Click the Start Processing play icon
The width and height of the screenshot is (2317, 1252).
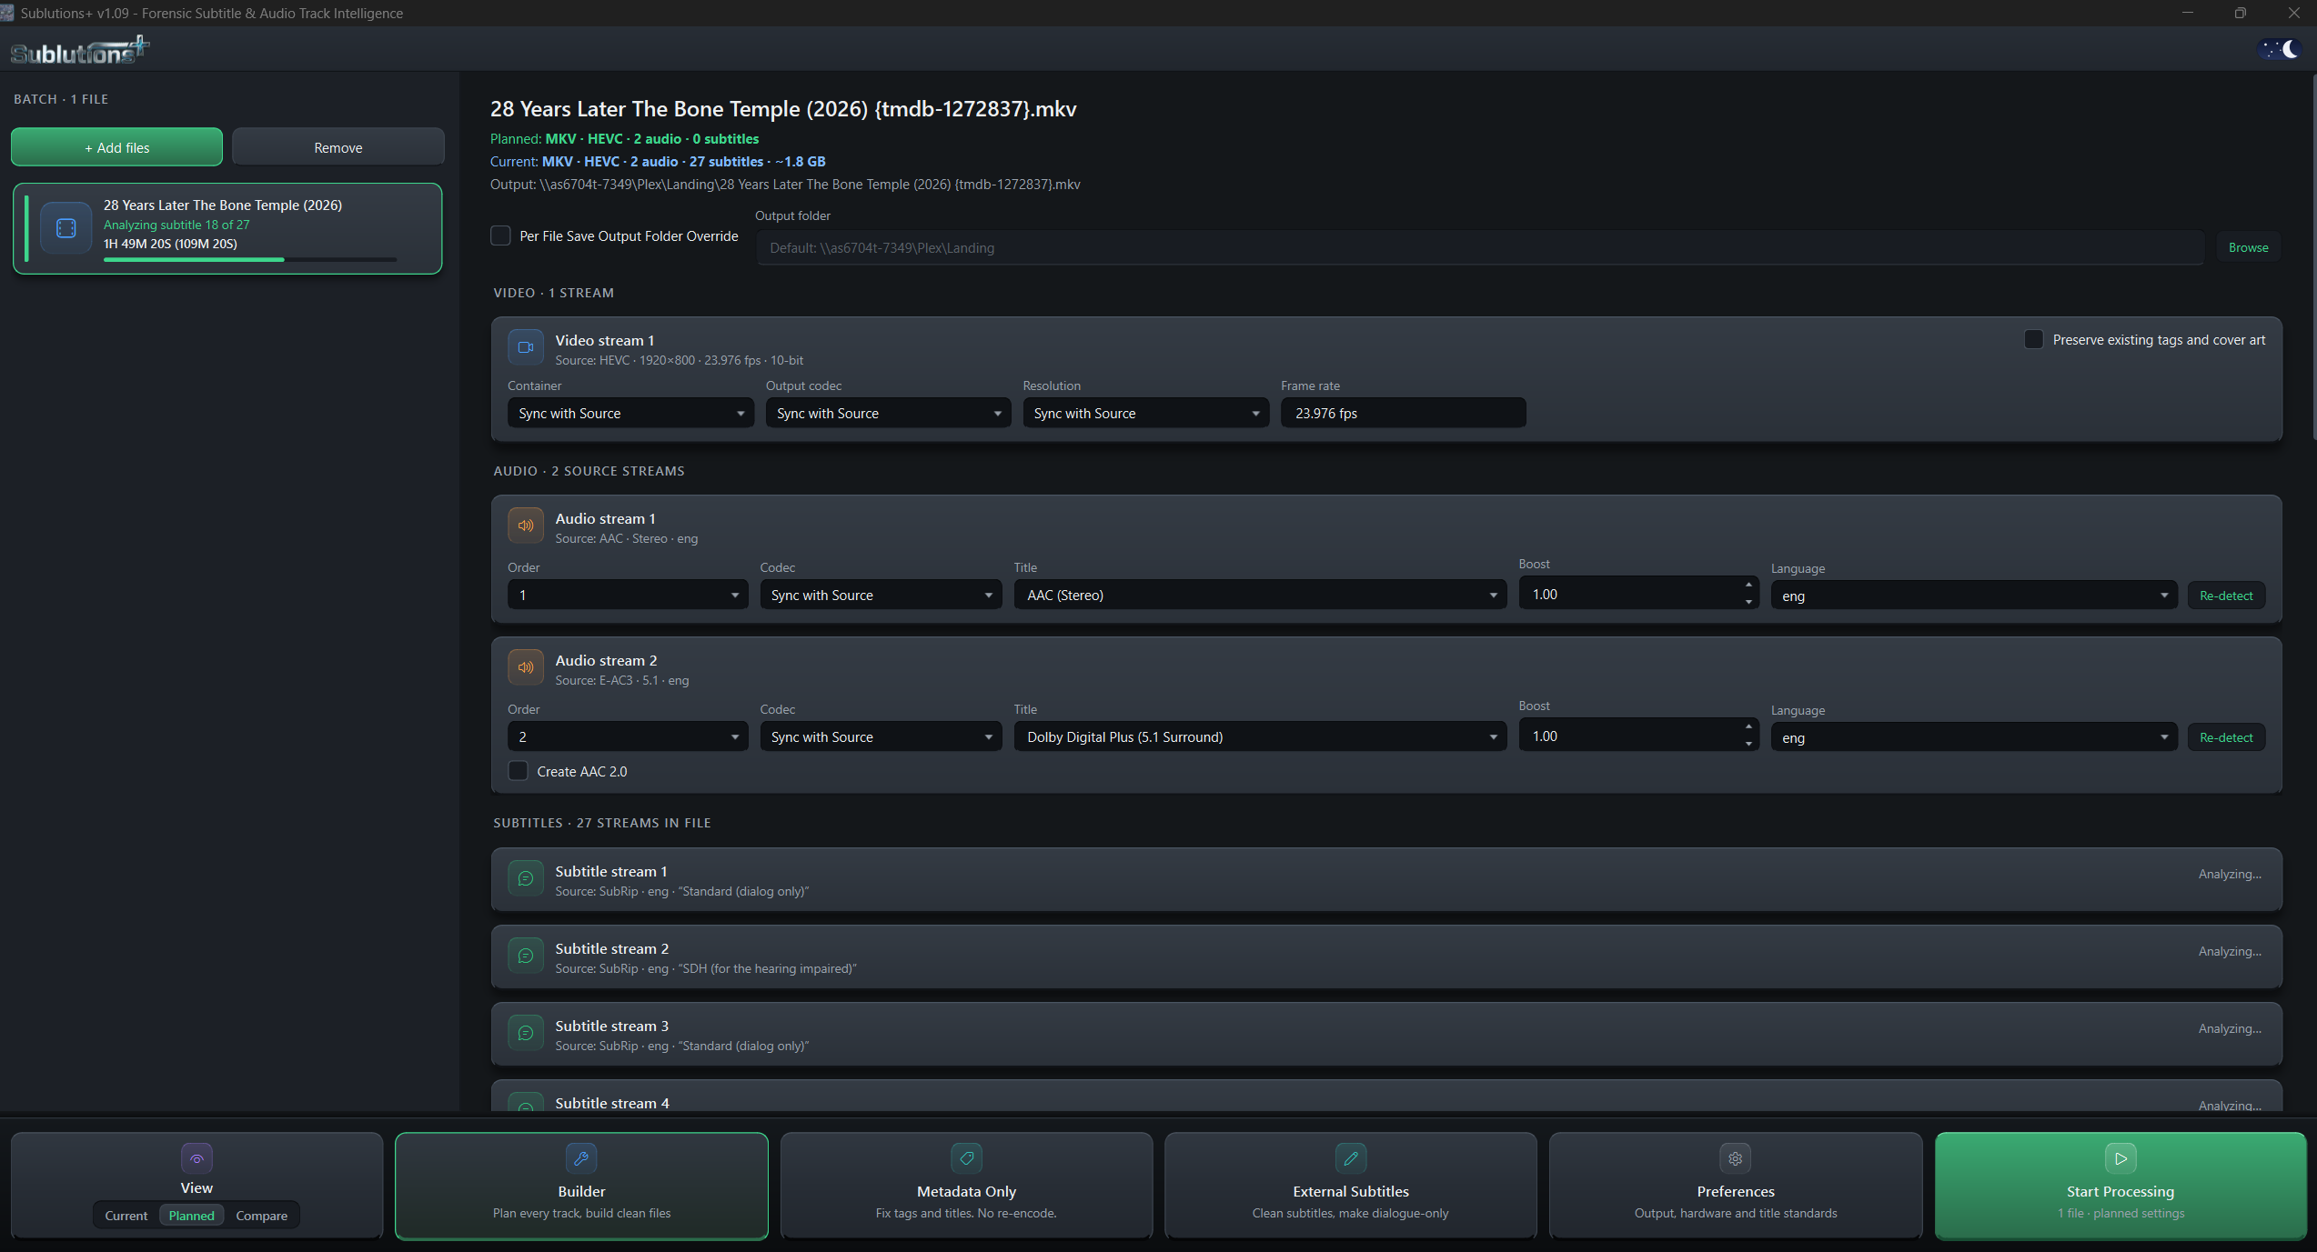(2121, 1158)
